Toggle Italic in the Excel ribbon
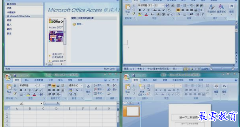 (x=25, y=90)
